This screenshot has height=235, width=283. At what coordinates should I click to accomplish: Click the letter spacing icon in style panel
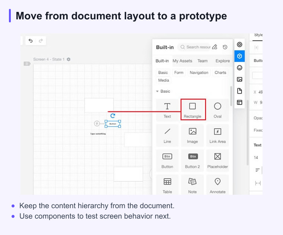tap(258, 183)
